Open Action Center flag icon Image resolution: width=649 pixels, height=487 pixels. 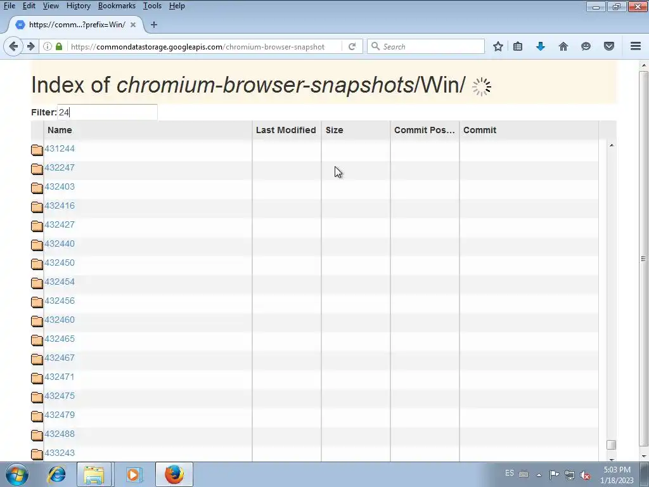(x=554, y=474)
